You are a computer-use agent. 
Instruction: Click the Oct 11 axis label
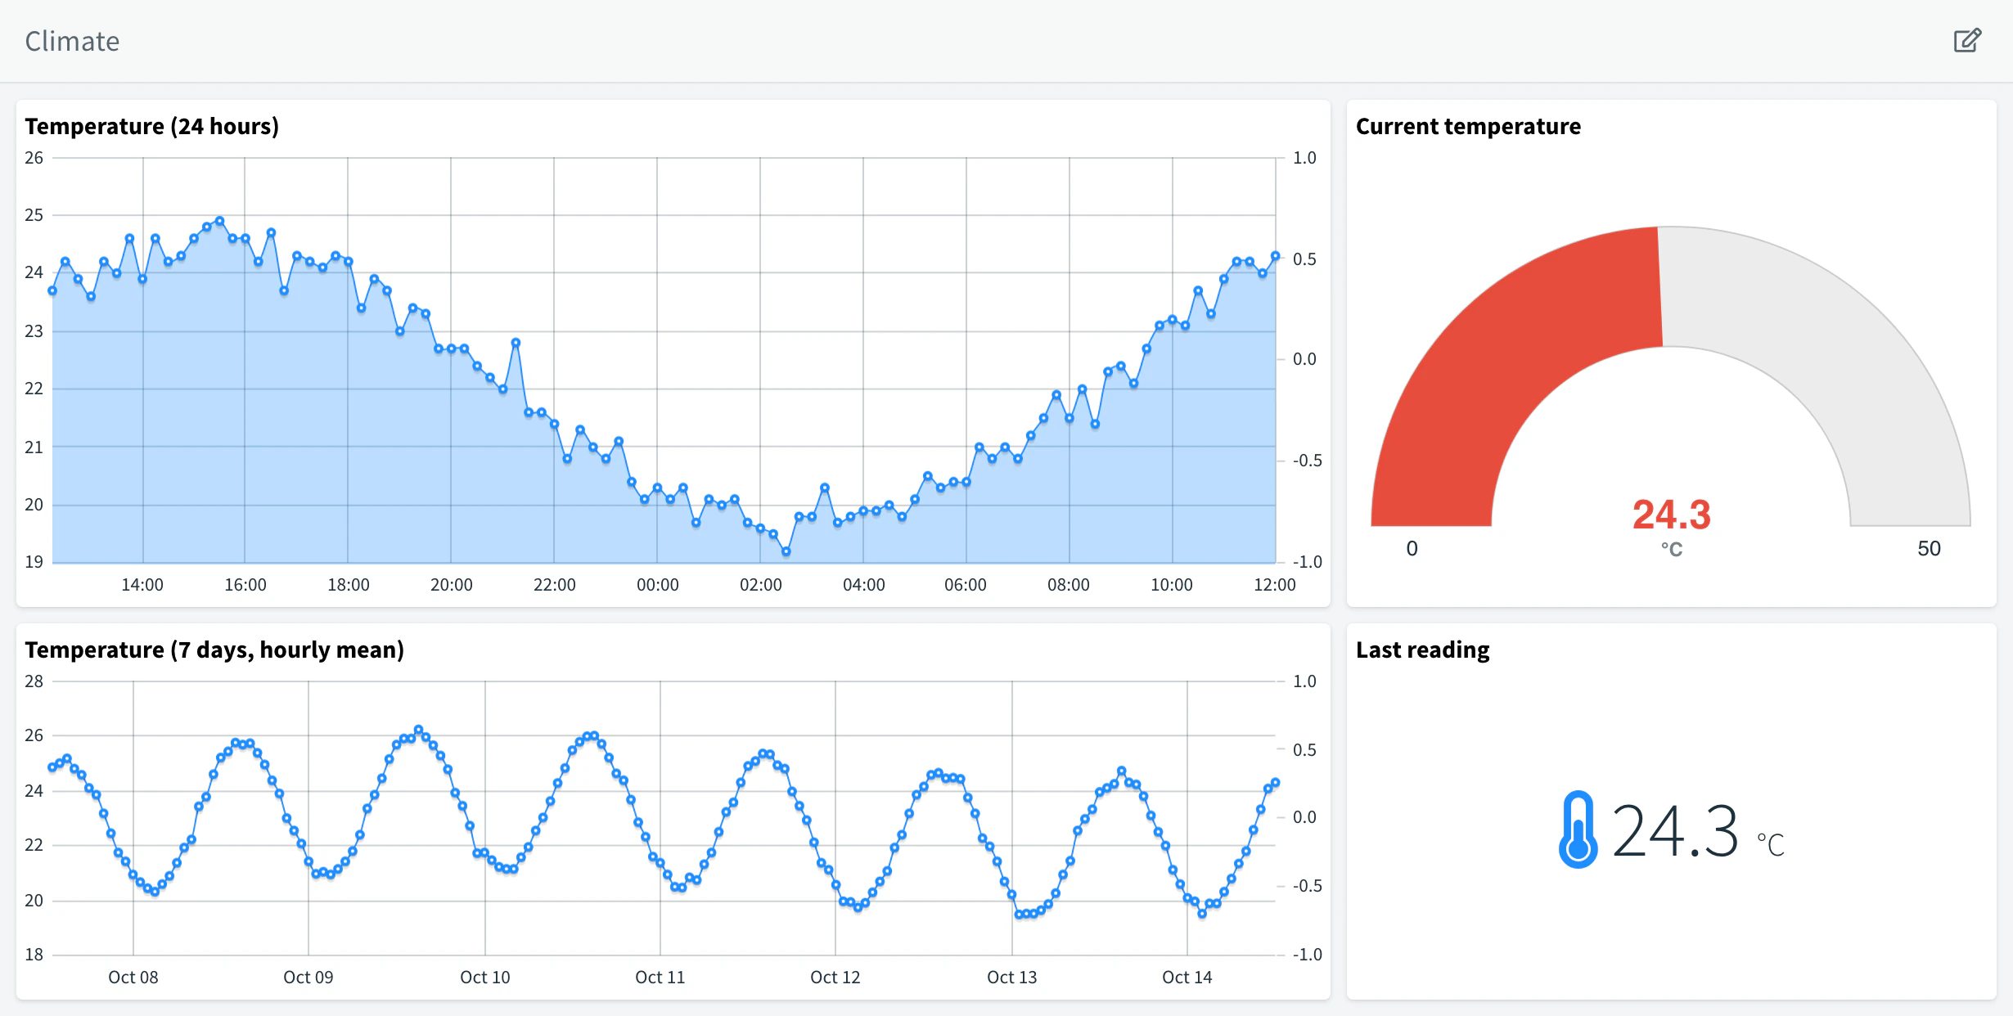click(x=660, y=978)
